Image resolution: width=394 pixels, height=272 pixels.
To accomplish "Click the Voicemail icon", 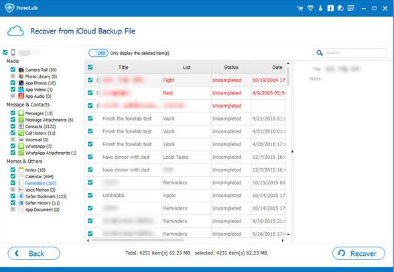I will point(21,139).
